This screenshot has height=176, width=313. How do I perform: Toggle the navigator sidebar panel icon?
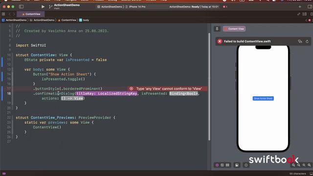21,7
